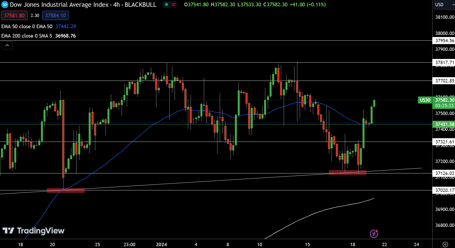
Task: Click the 23:00 label on time axis
Action: [x=129, y=245]
